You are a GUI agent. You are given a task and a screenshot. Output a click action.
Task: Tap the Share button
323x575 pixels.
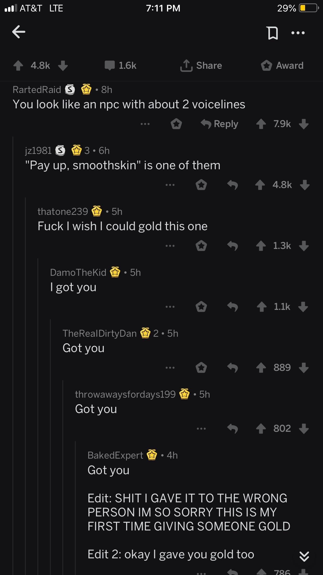click(201, 65)
